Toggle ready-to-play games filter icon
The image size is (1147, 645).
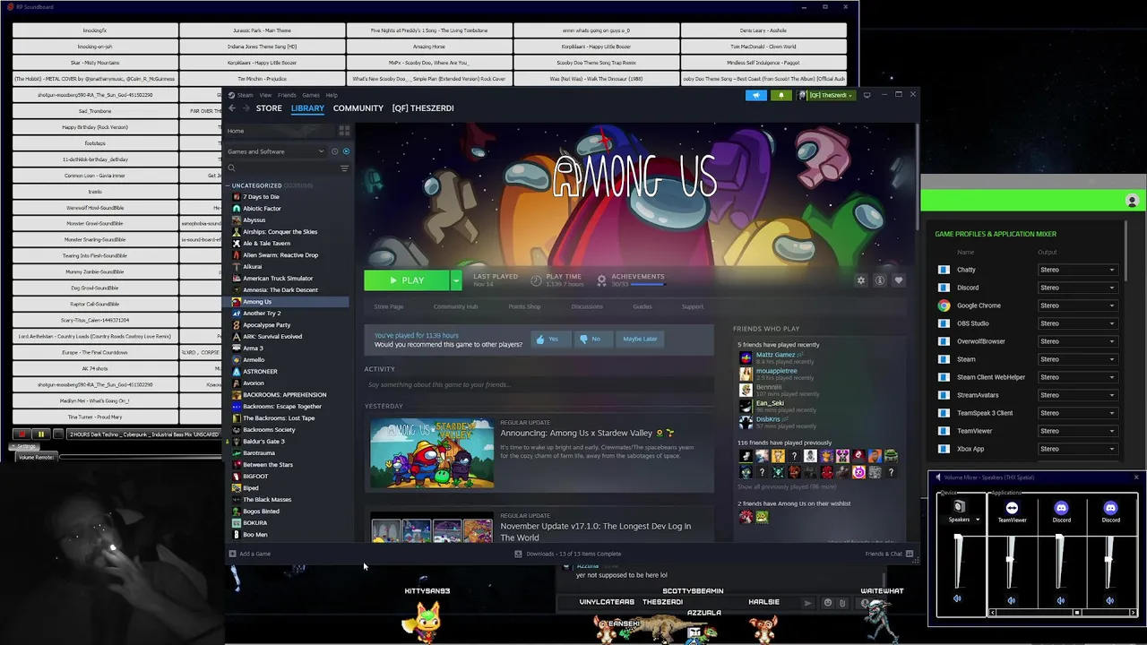(346, 151)
